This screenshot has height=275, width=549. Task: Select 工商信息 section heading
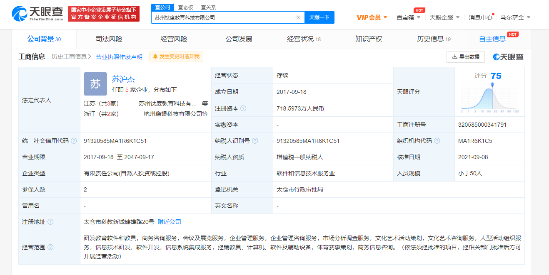[32, 56]
